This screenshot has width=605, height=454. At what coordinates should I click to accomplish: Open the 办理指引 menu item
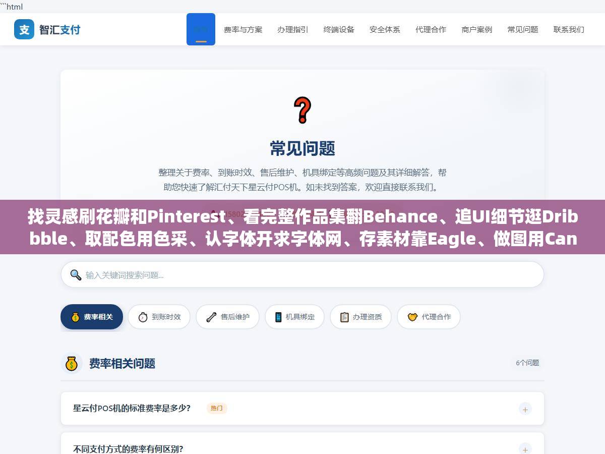tap(292, 29)
